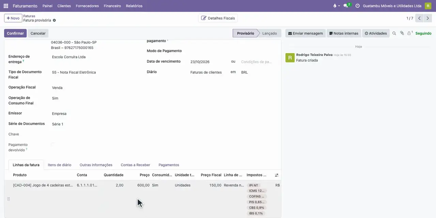The image size is (436, 218).
Task: Click account cell 6.1.1.1.01
Action: (87, 185)
